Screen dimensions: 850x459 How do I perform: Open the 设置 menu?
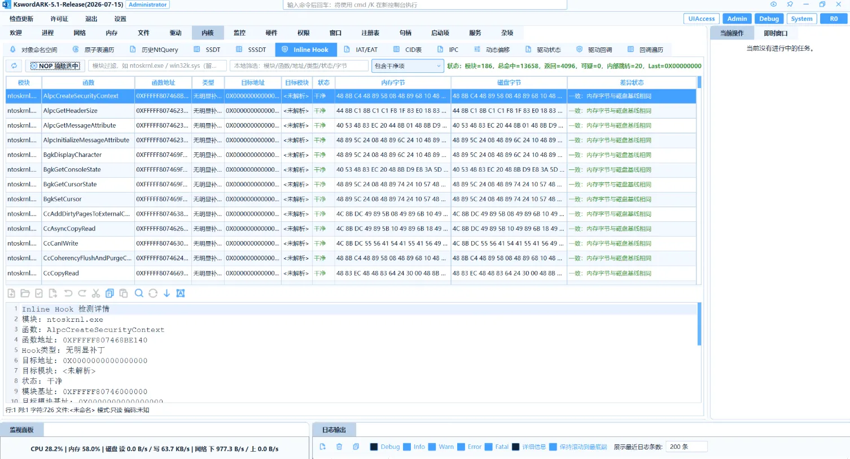point(120,19)
